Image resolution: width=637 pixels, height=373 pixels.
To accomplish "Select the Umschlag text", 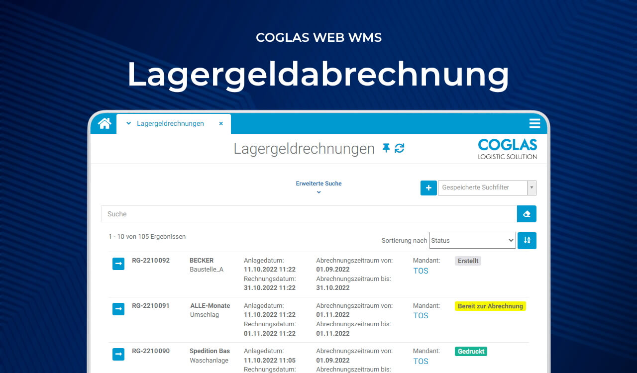I will (205, 314).
